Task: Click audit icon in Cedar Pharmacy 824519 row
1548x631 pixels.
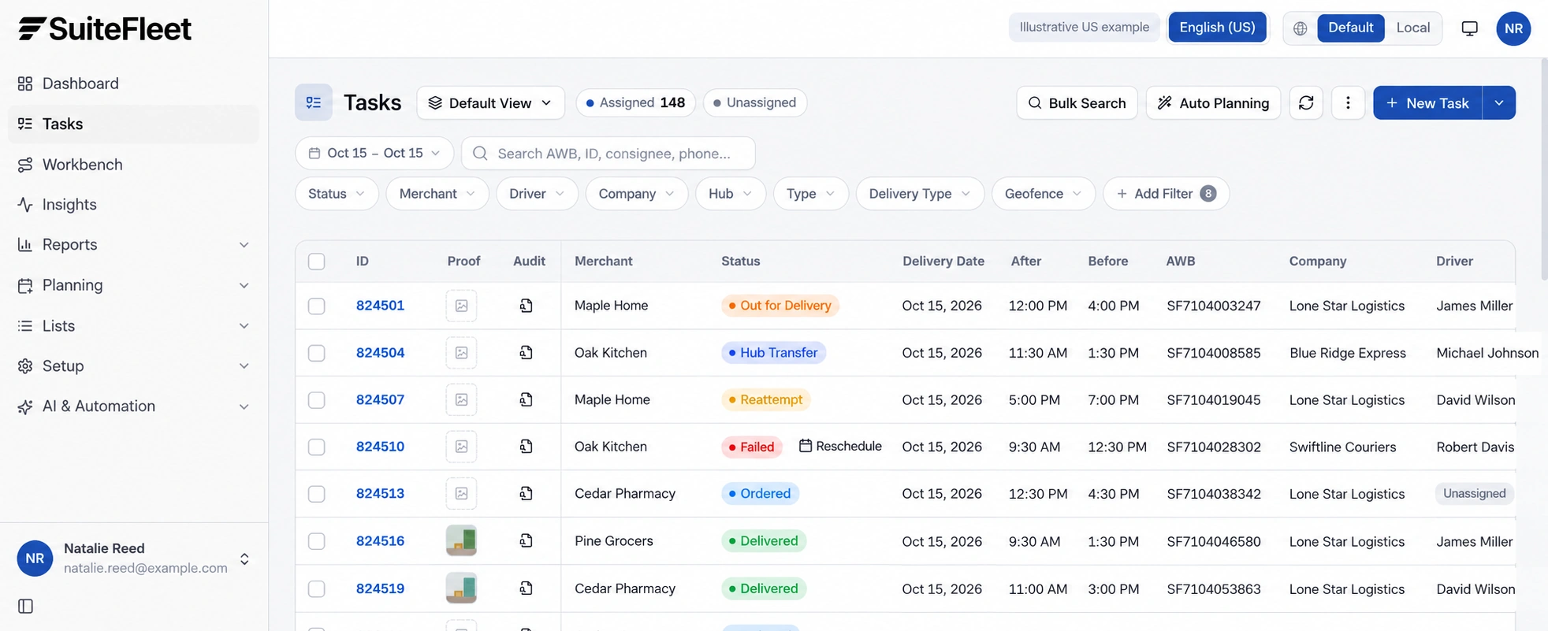Action: pos(526,588)
